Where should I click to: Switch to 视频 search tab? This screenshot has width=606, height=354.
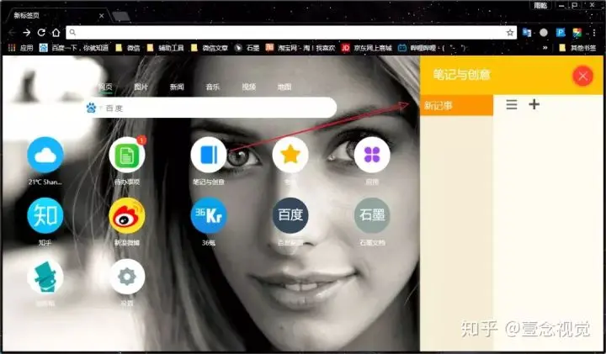[248, 87]
